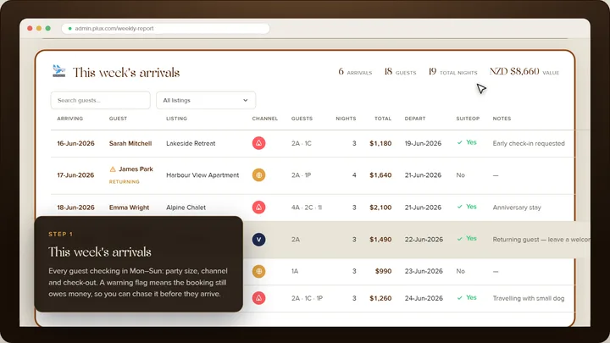Screen dimensions: 610x343
Task: Sort by the GUESTS column header
Action: (x=302, y=119)
